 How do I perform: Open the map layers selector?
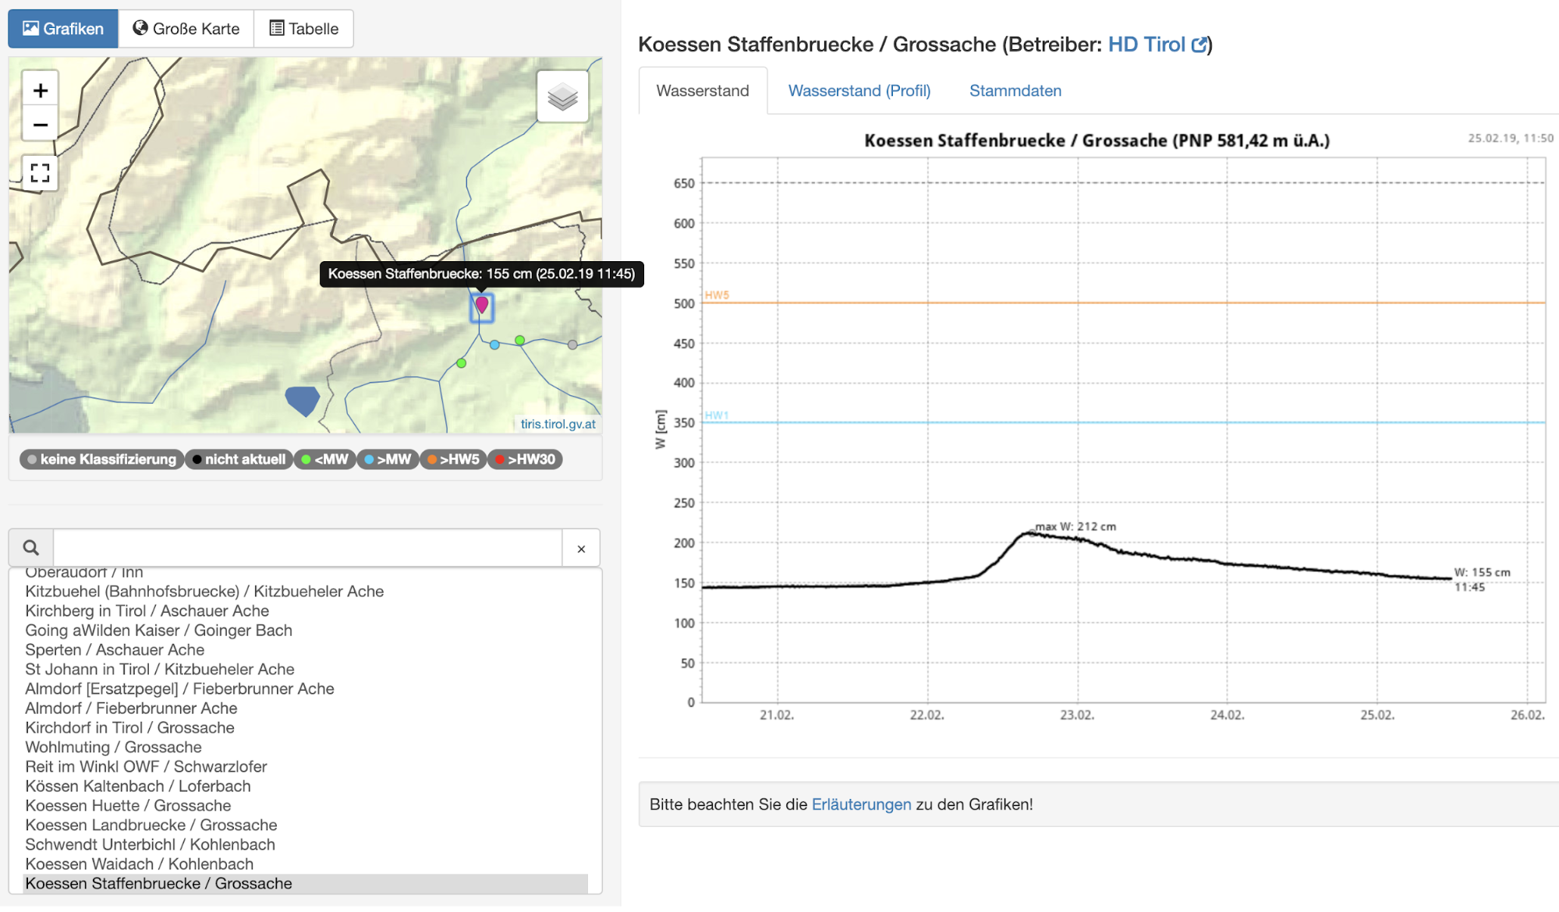point(562,97)
